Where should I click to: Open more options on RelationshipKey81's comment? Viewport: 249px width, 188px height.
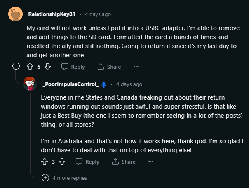coord(136,66)
